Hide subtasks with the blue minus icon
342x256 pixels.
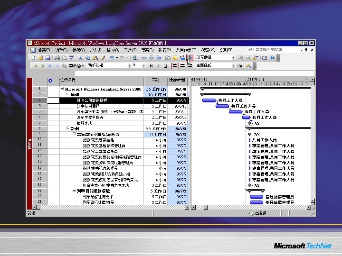(x=57, y=65)
